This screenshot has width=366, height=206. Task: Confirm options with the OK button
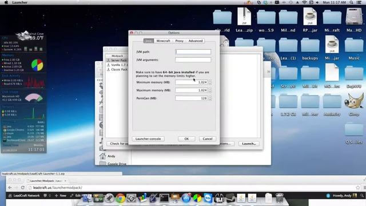tap(186, 138)
